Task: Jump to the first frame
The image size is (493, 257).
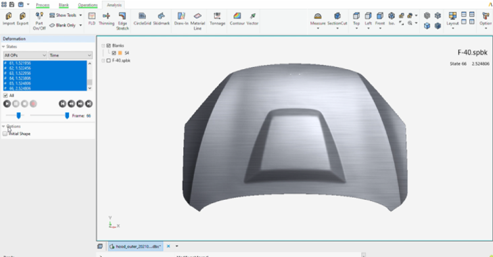Action: click(x=62, y=103)
